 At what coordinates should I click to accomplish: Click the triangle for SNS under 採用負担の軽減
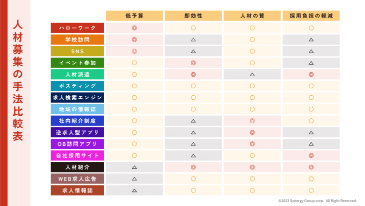tap(311, 51)
